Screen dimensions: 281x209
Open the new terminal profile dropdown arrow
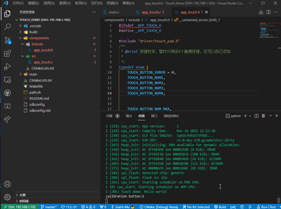[x=250, y=116]
